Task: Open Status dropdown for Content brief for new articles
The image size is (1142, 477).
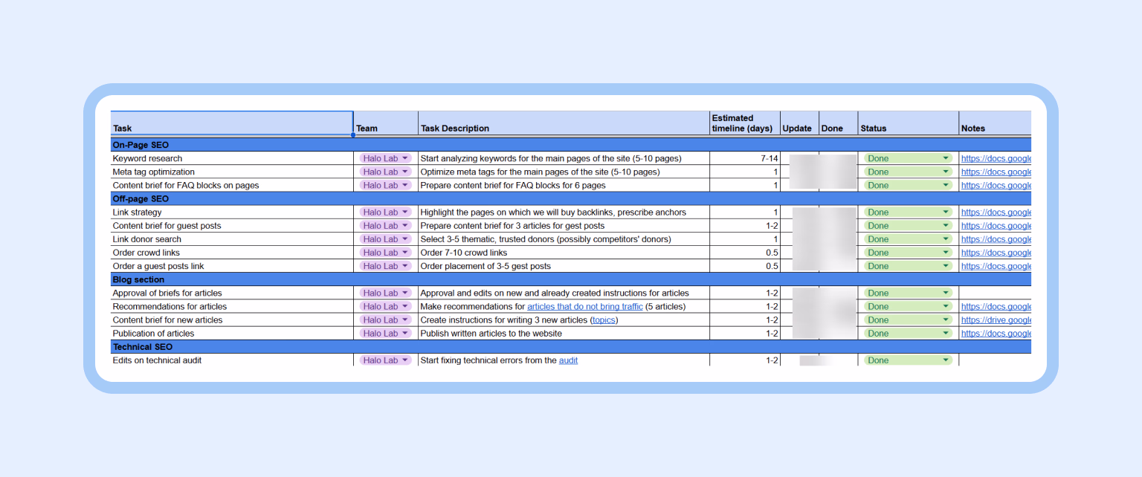Action: (908, 320)
